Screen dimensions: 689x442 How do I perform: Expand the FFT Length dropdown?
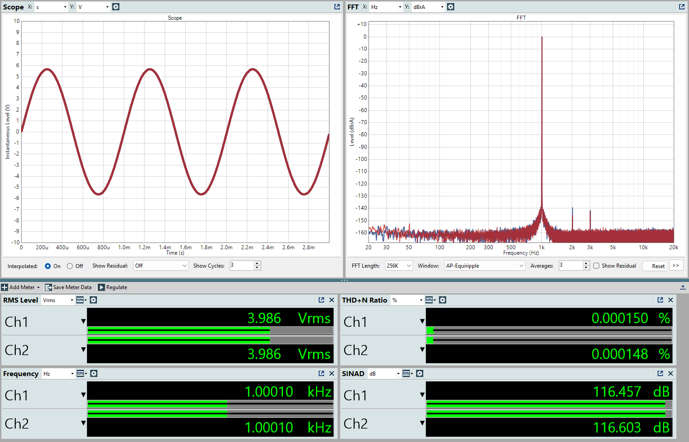(x=399, y=266)
